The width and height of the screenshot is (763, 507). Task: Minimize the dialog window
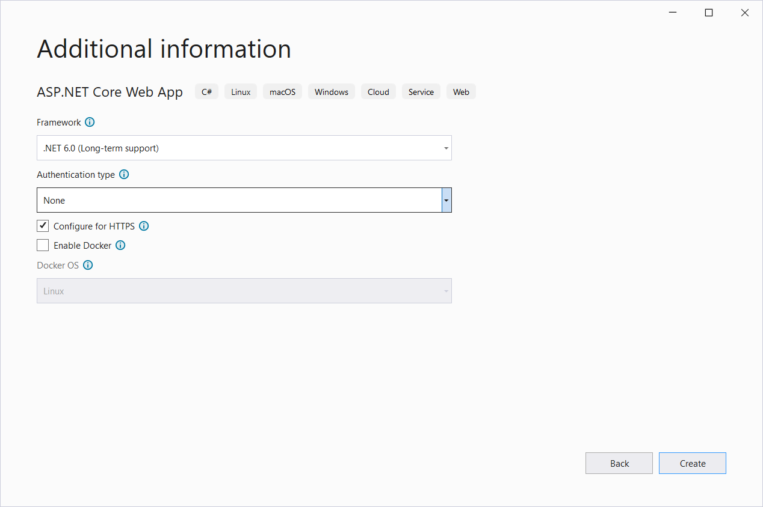[673, 13]
